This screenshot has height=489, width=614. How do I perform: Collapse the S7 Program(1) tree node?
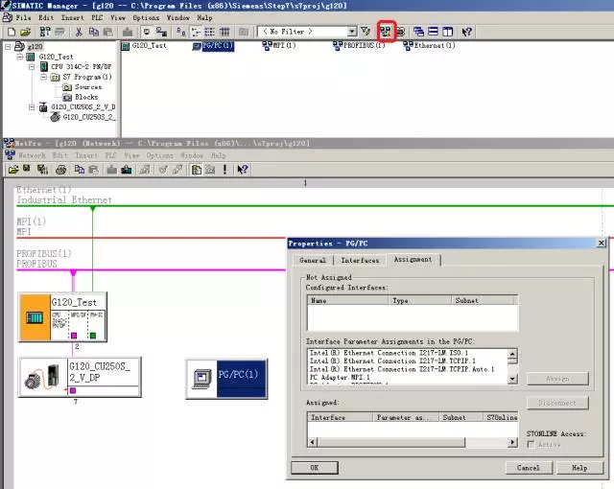43,77
